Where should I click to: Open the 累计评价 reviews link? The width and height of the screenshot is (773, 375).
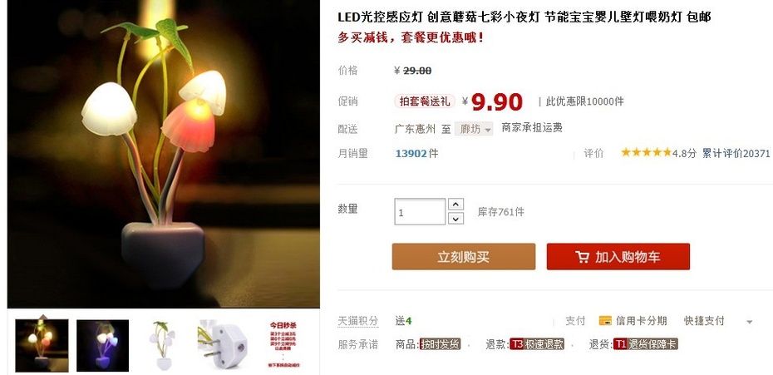736,154
